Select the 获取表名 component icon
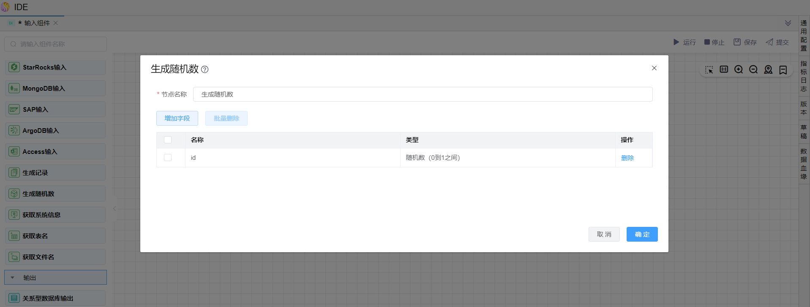 tap(14, 236)
